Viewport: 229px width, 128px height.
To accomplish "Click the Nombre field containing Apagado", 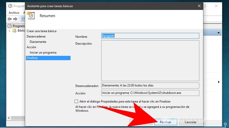I will (x=150, y=36).
